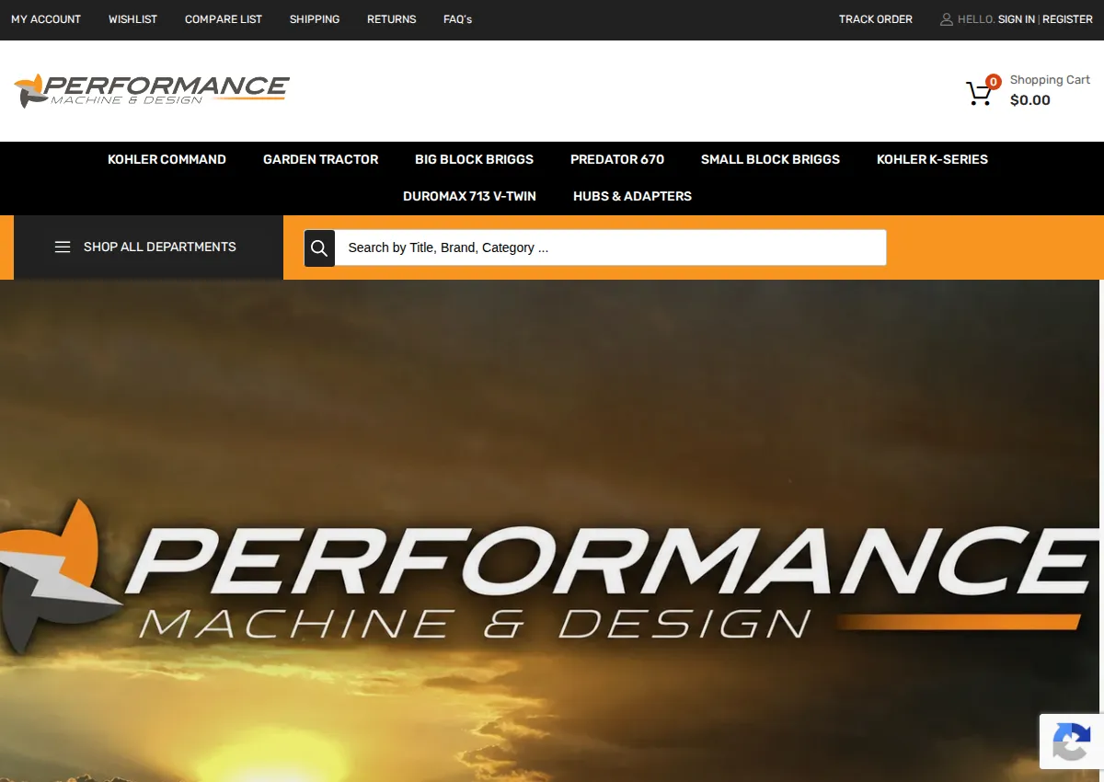The width and height of the screenshot is (1104, 782).
Task: Expand Shop All Departments menu
Action: [148, 247]
